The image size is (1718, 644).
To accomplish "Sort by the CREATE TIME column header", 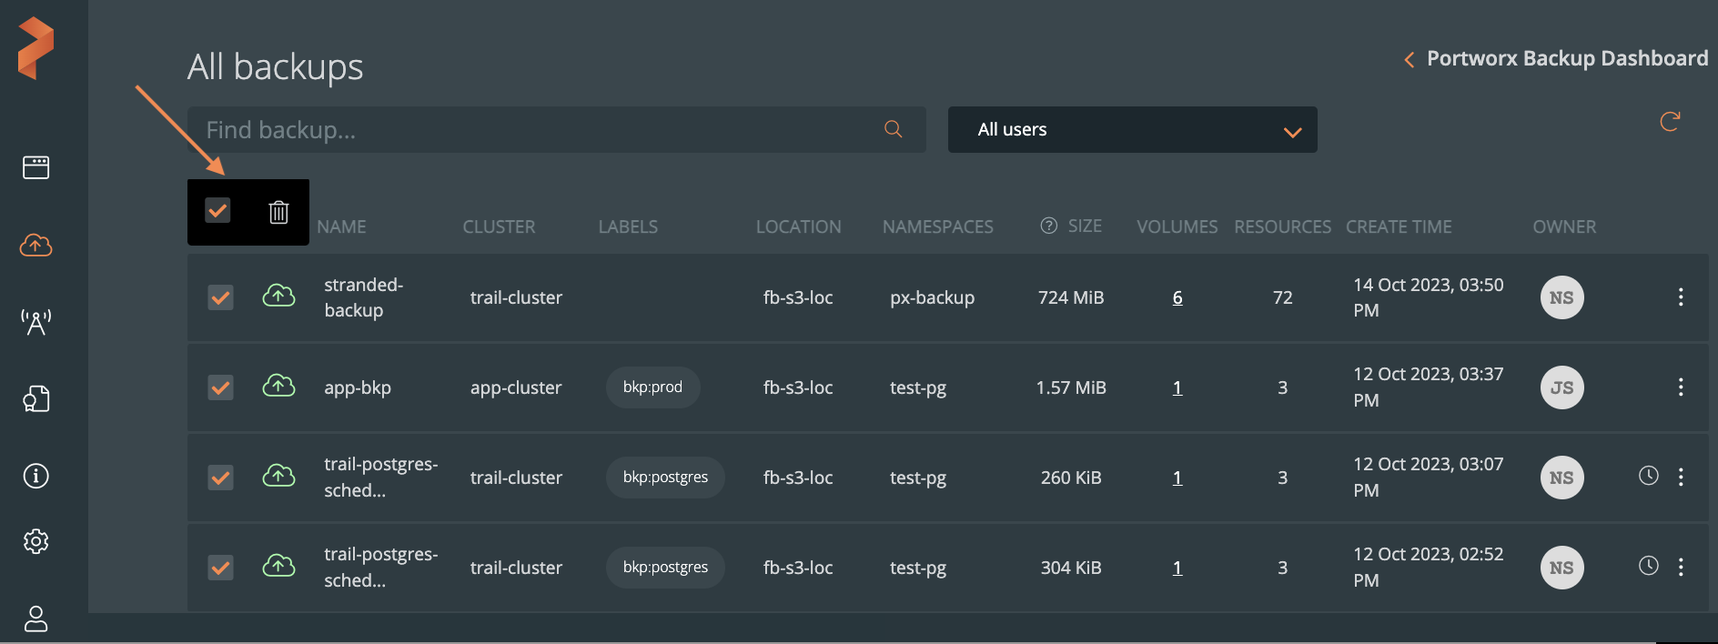I will tap(1399, 226).
